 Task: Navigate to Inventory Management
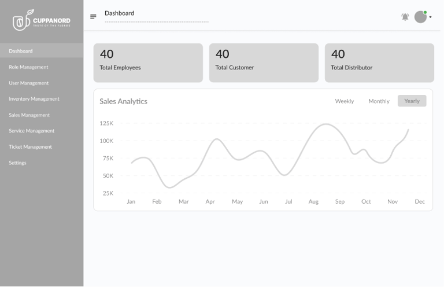(34, 99)
